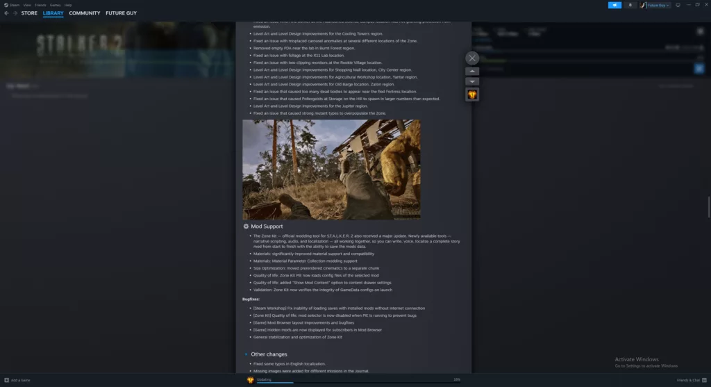Open Friends & Chat panel
Screen dimensions: 711x387
click(692, 380)
